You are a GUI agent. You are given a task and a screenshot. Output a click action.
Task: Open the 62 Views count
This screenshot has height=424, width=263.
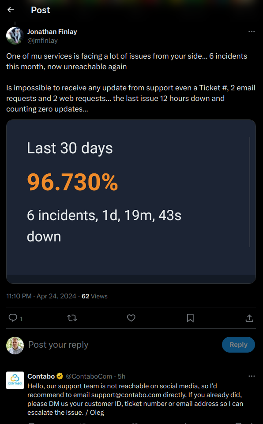pos(94,296)
